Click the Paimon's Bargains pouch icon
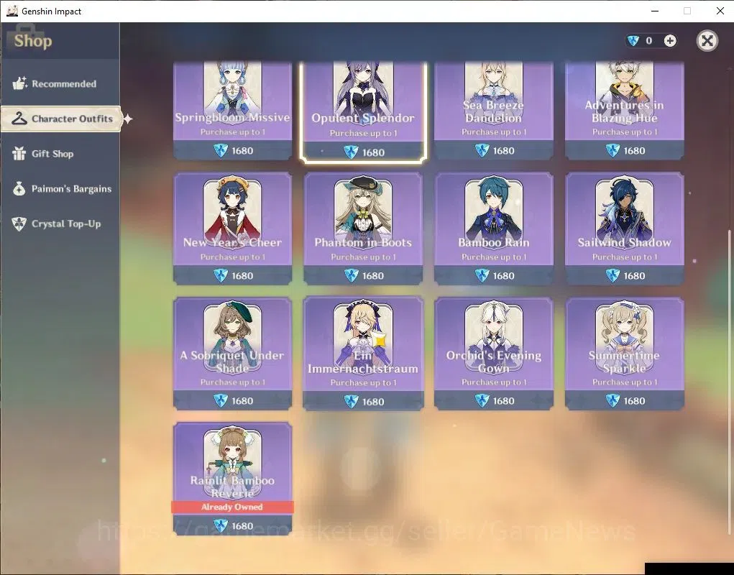The width and height of the screenshot is (734, 575). point(19,188)
